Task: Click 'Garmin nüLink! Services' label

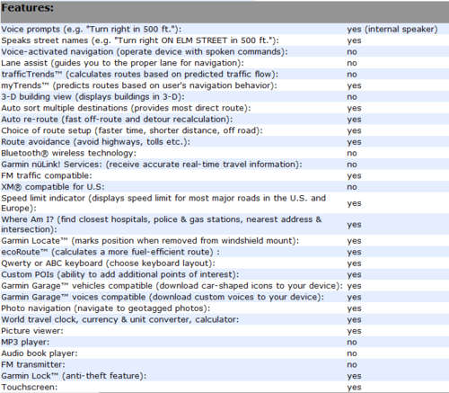Action: click(152, 165)
